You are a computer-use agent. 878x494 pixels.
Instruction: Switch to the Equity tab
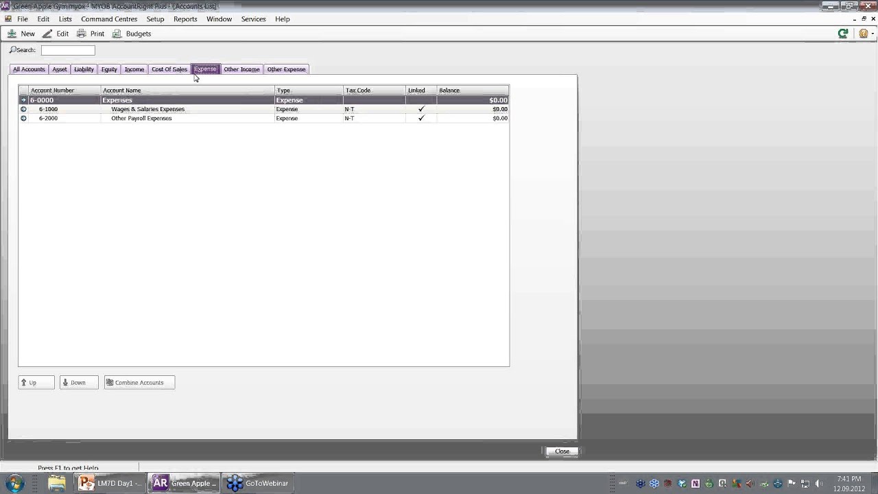click(x=109, y=69)
